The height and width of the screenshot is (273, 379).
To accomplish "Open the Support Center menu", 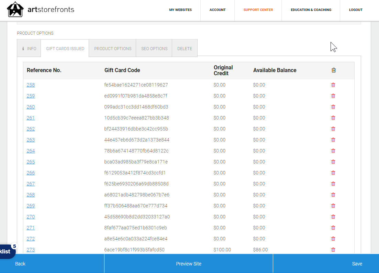I will (x=258, y=10).
